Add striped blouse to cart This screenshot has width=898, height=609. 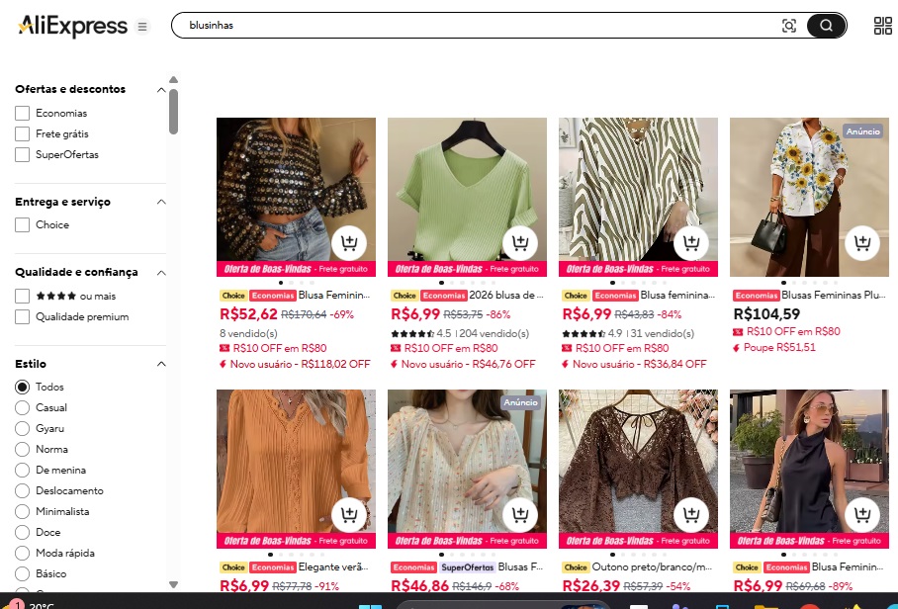click(x=691, y=242)
